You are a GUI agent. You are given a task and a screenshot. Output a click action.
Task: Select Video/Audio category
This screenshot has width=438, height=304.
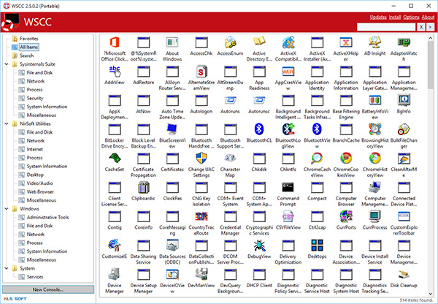(x=39, y=183)
